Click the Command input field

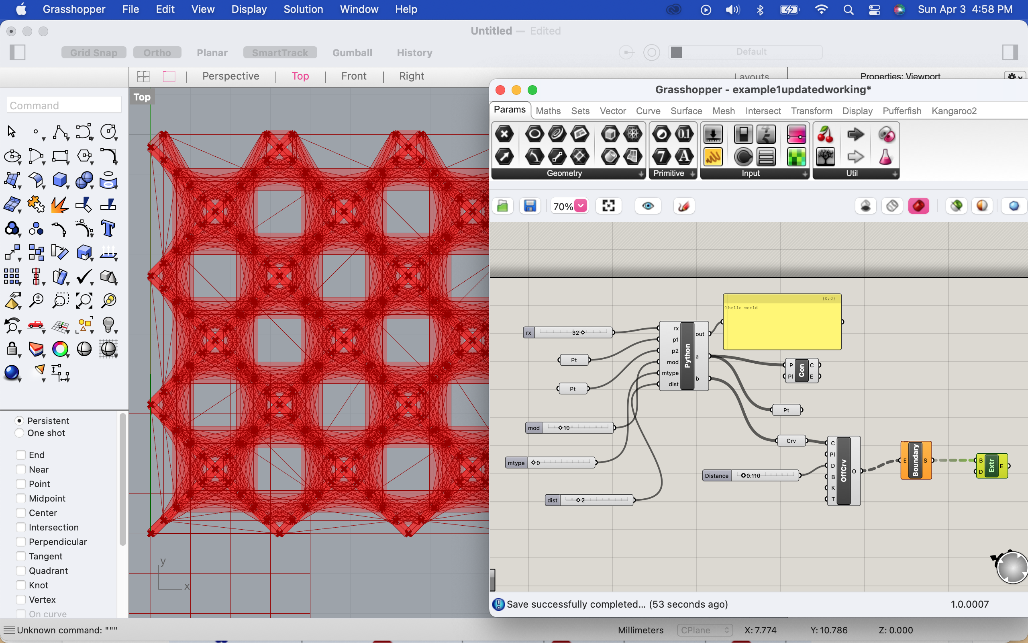coord(64,105)
